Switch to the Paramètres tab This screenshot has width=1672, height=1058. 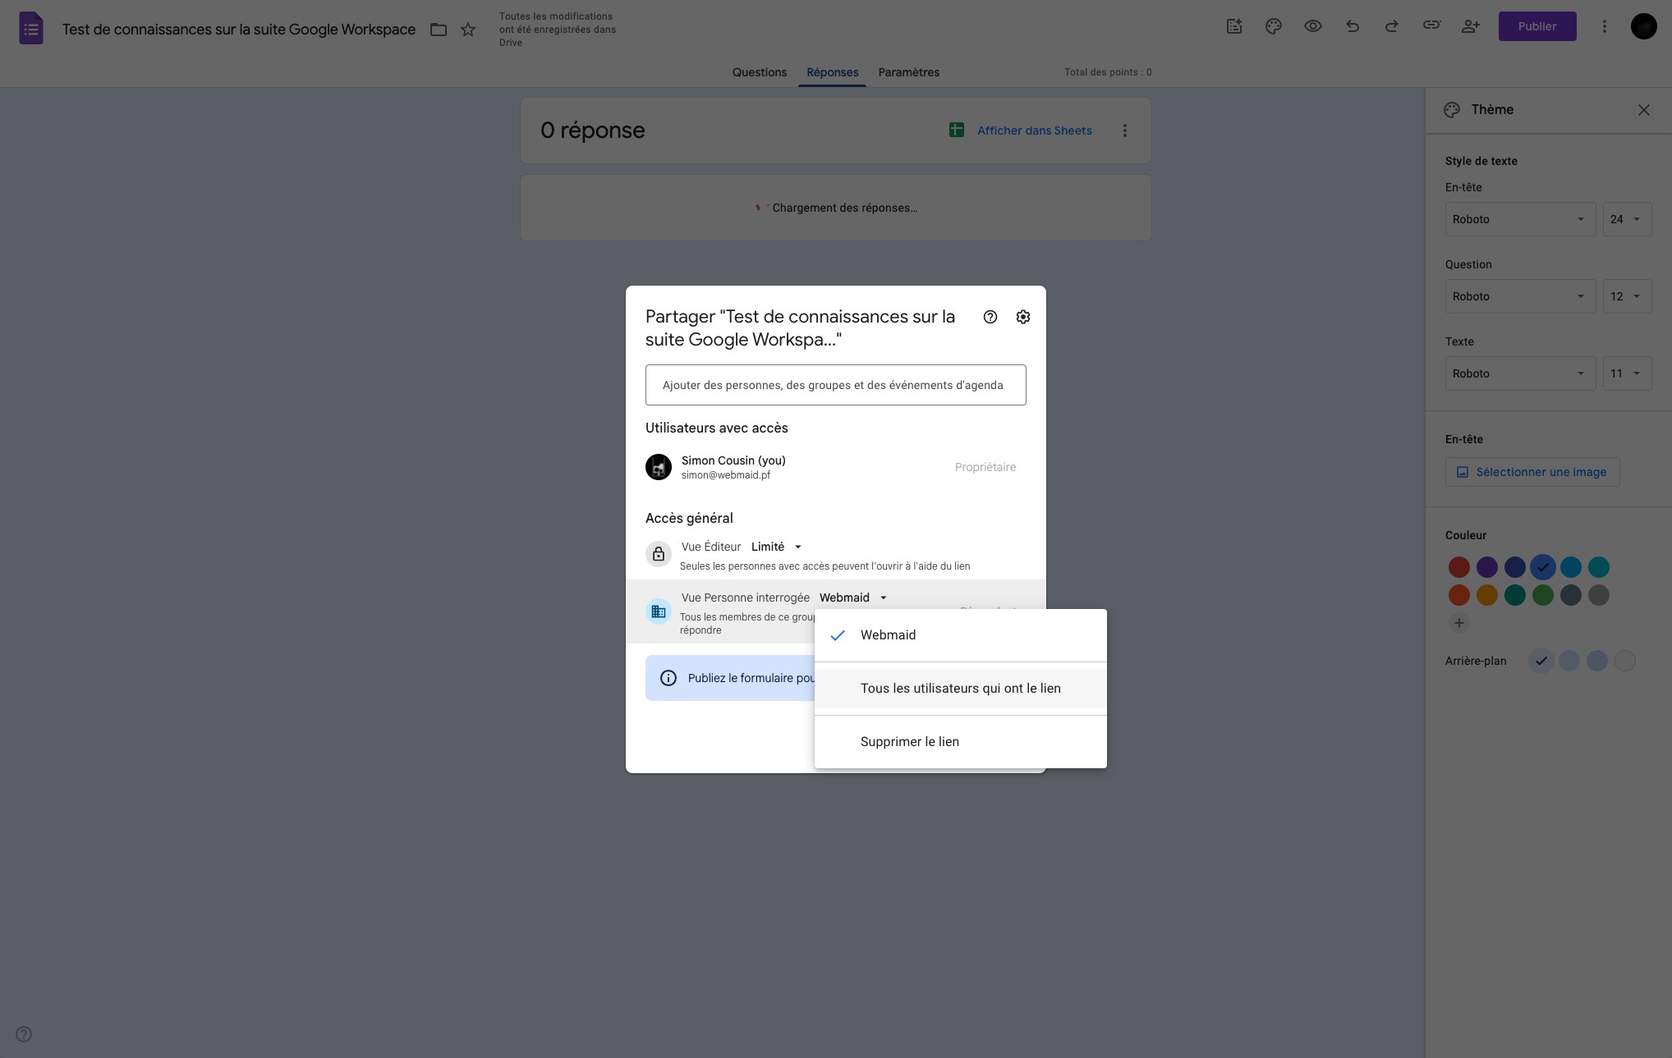pyautogui.click(x=908, y=72)
